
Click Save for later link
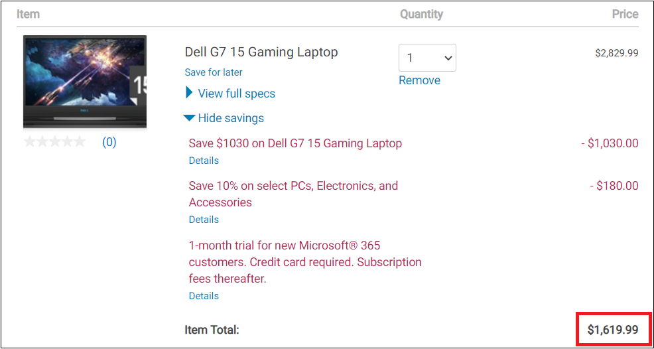click(214, 72)
